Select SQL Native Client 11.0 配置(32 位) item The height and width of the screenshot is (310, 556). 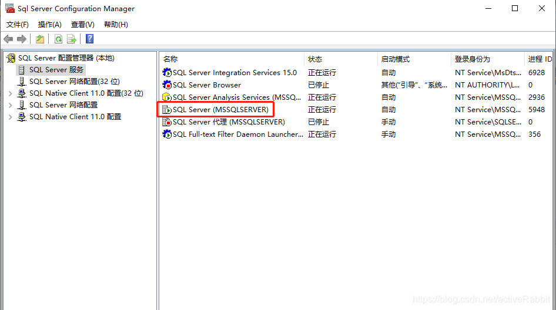click(86, 93)
